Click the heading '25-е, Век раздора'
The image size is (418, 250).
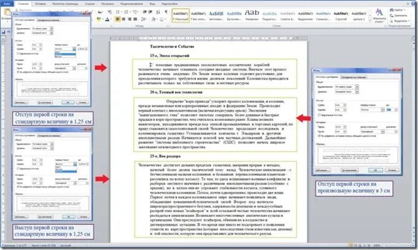click(x=165, y=156)
